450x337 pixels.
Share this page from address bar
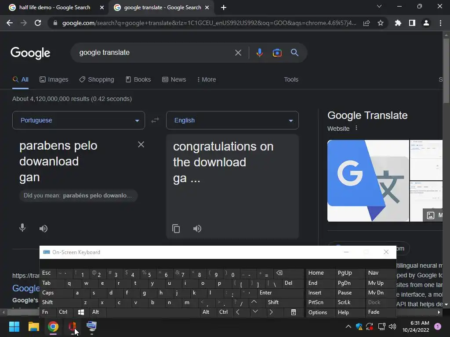coord(367,23)
